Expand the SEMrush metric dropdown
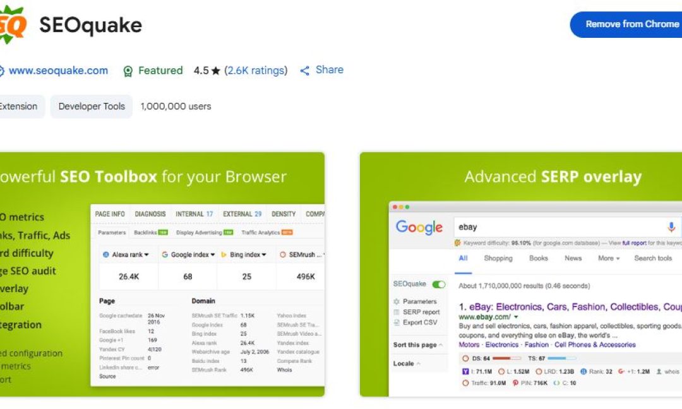Screen dimensions: 682x409 (x=302, y=255)
